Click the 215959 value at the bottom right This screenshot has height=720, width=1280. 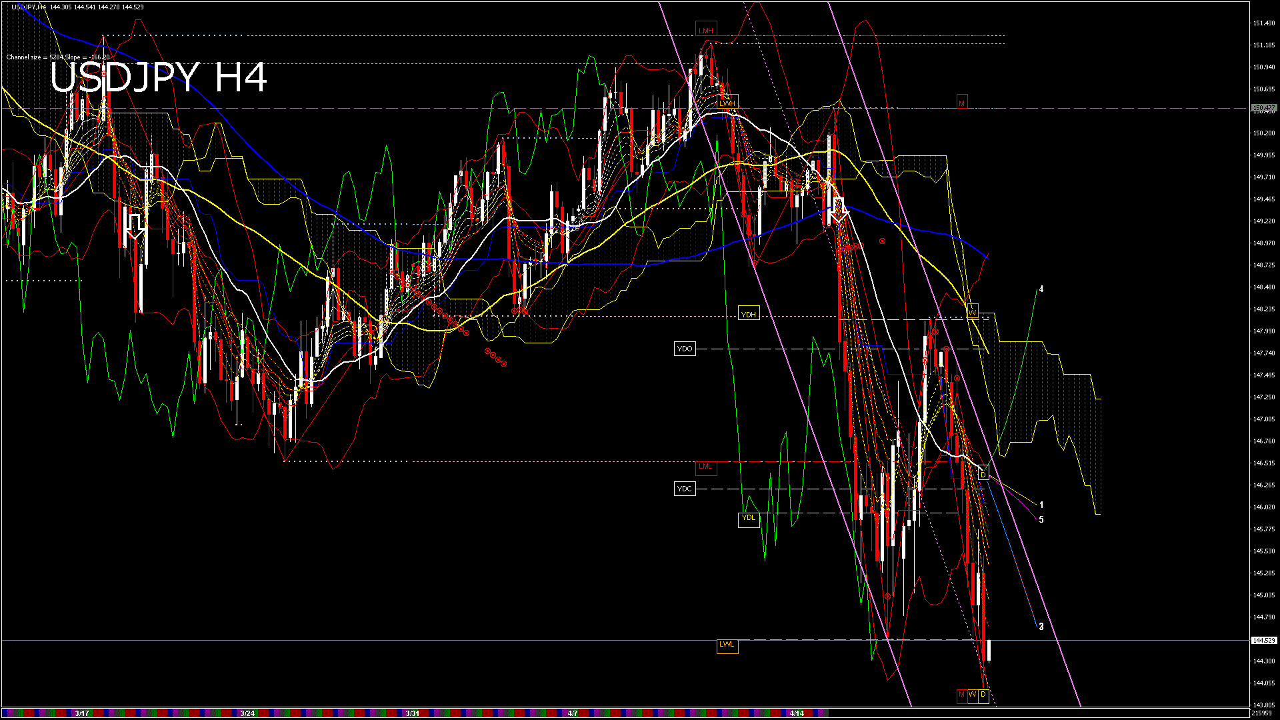1261,713
